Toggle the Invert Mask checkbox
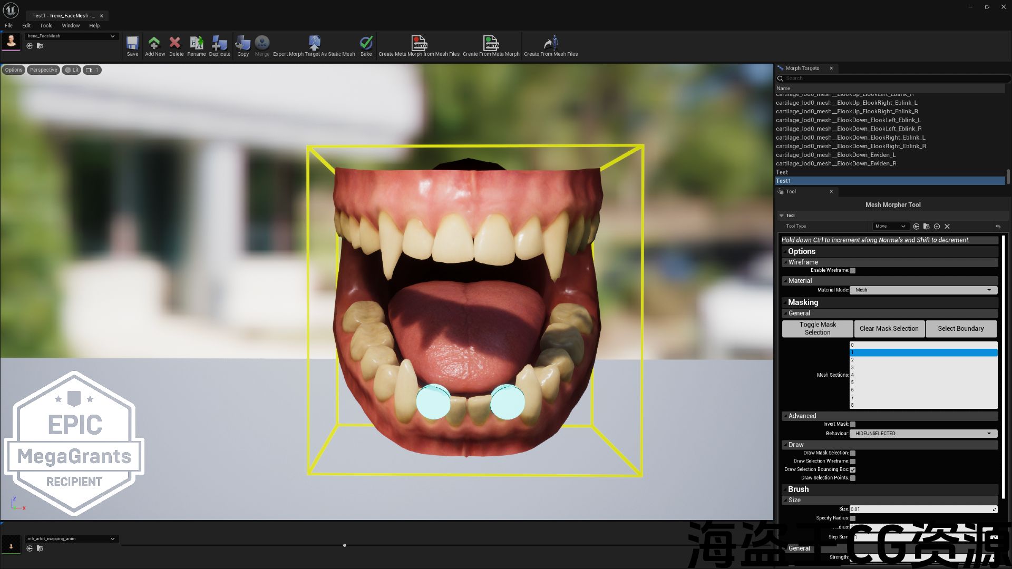 (853, 424)
